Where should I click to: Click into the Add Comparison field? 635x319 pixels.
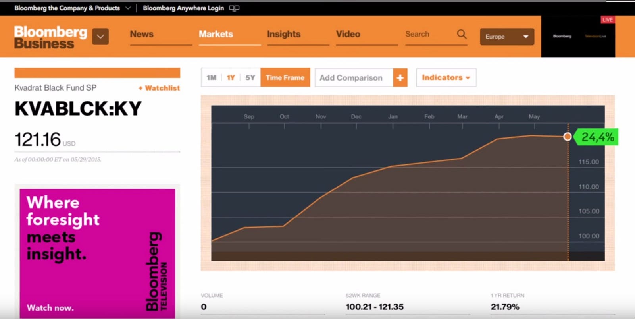coord(354,78)
